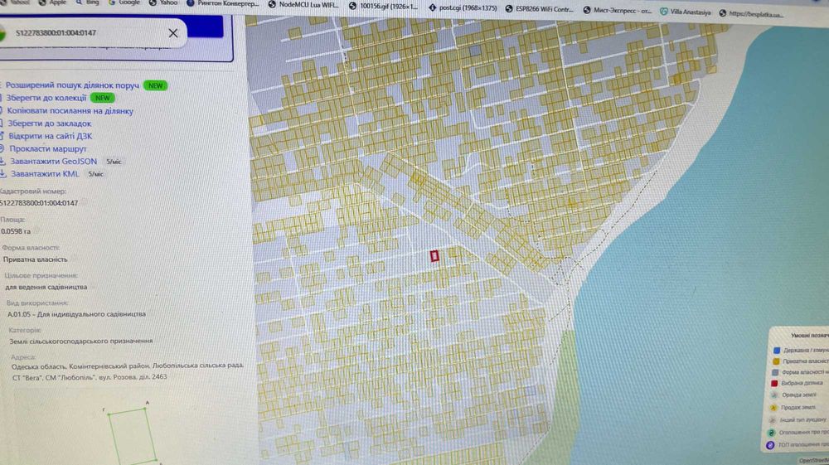Open the 'Мист-Экспресс' bookmark

617,10
